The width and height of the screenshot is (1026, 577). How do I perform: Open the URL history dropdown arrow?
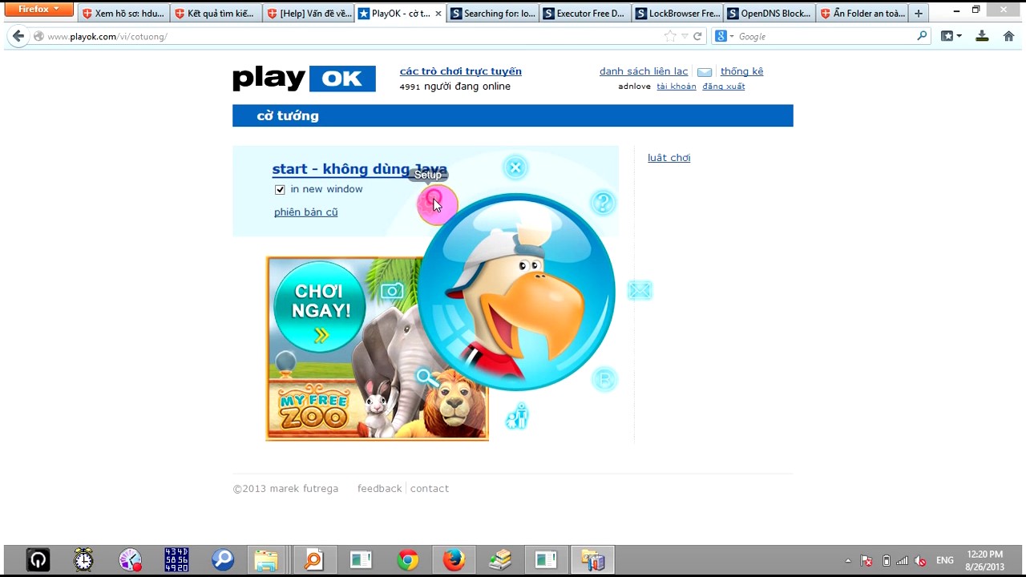click(x=685, y=36)
